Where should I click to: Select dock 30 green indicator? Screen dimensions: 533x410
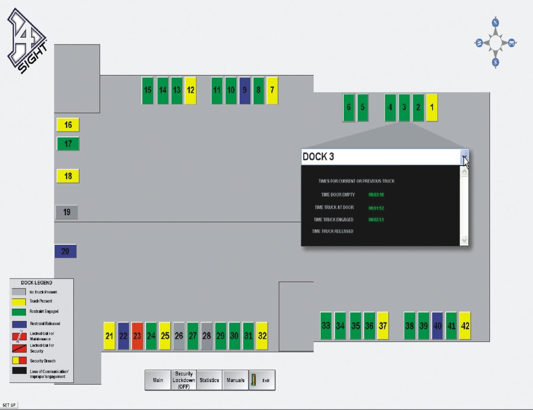[x=234, y=336]
